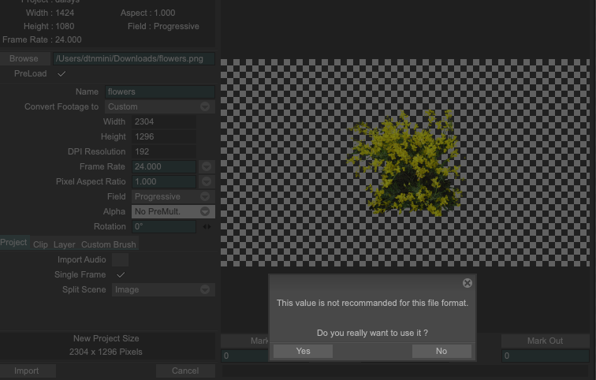Open the Split Scene Image dropdown
Image resolution: width=596 pixels, height=380 pixels.
(163, 289)
